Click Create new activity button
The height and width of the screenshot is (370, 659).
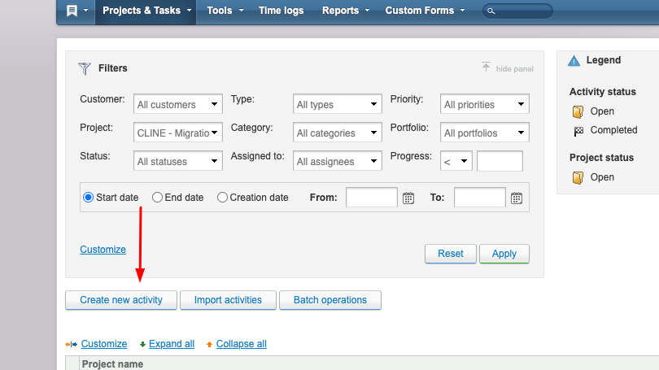tap(121, 300)
